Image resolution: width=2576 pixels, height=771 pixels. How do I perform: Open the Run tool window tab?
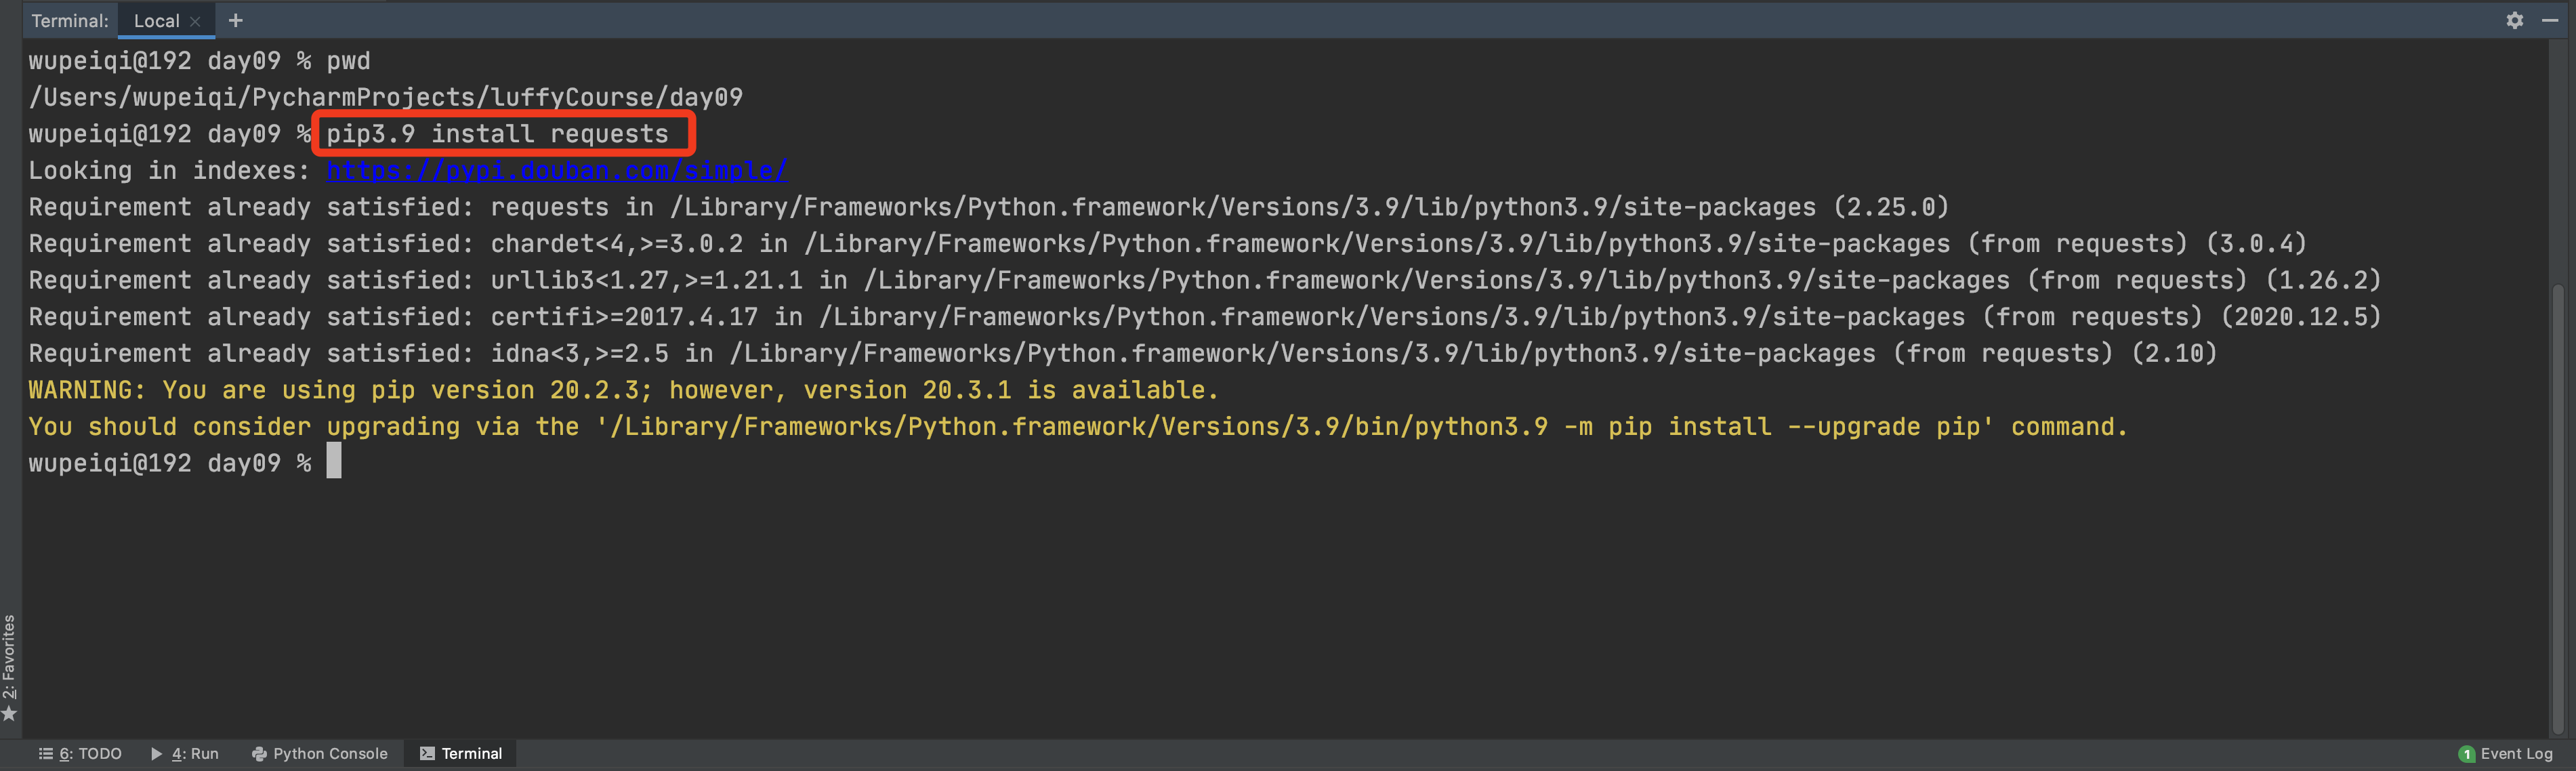pyautogui.click(x=194, y=753)
